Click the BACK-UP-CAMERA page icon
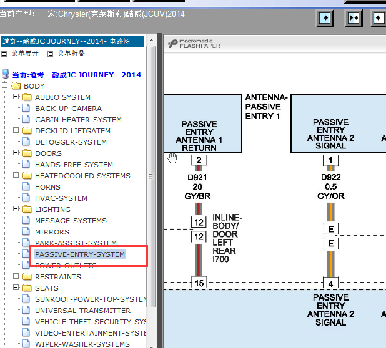Viewport: 386px width, 348px height. 26,108
